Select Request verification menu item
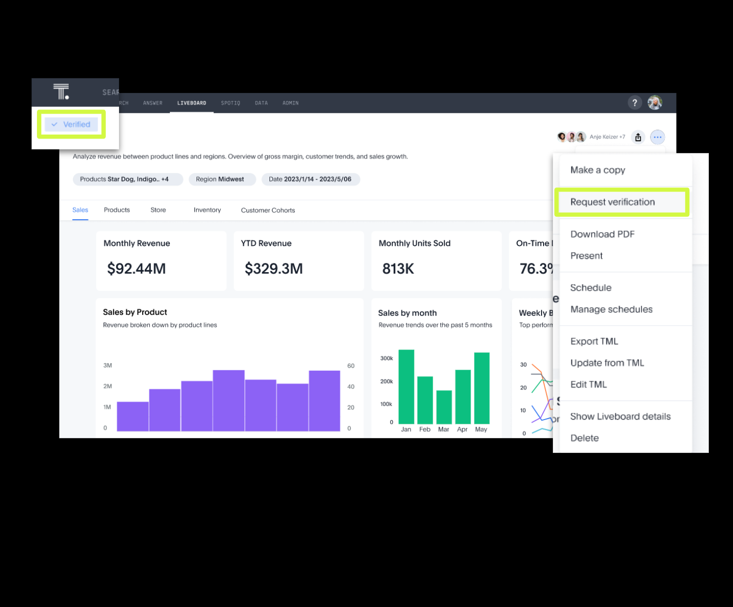 (622, 202)
